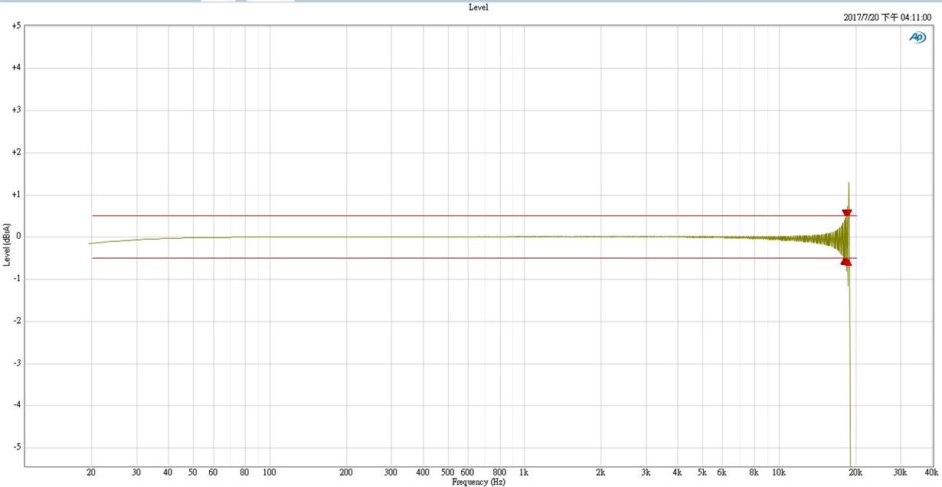Click the "3k" frequency axis tick
This screenshot has height=487, width=942.
click(x=646, y=472)
